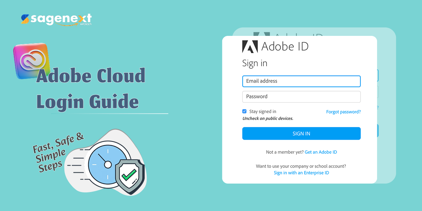422x211 pixels.
Task: Click the "Sign in" heading
Action: [255, 63]
